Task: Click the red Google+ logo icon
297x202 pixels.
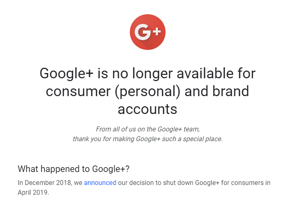Action: [x=148, y=32]
